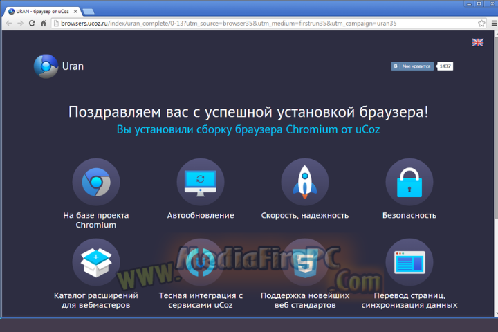Click the Uran logo
498x332 pixels.
pyautogui.click(x=46, y=66)
